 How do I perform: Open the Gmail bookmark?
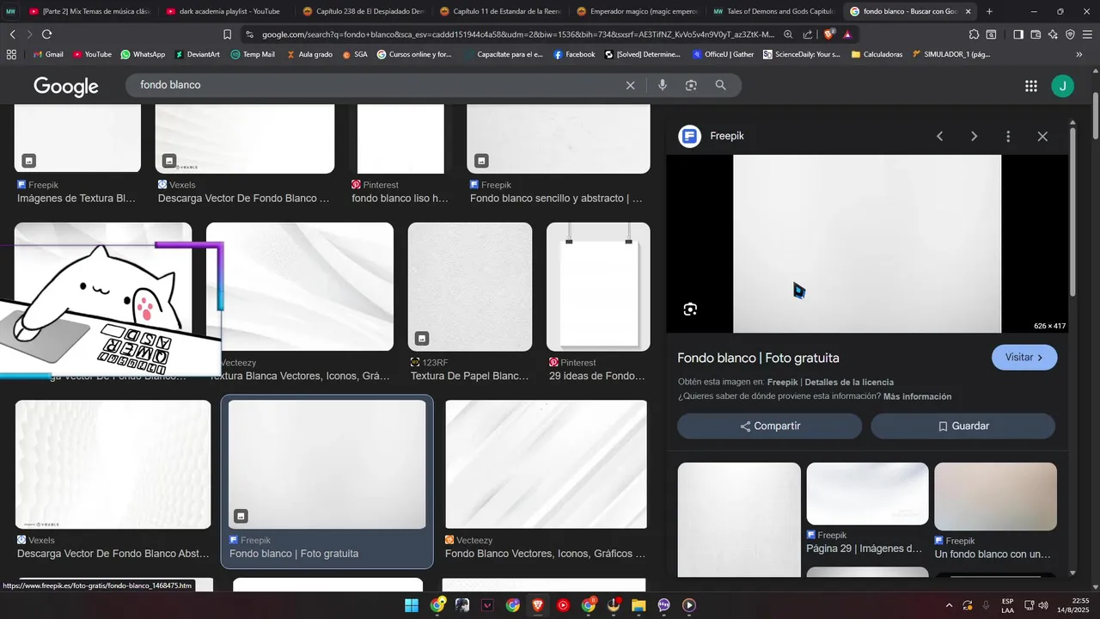(x=48, y=54)
